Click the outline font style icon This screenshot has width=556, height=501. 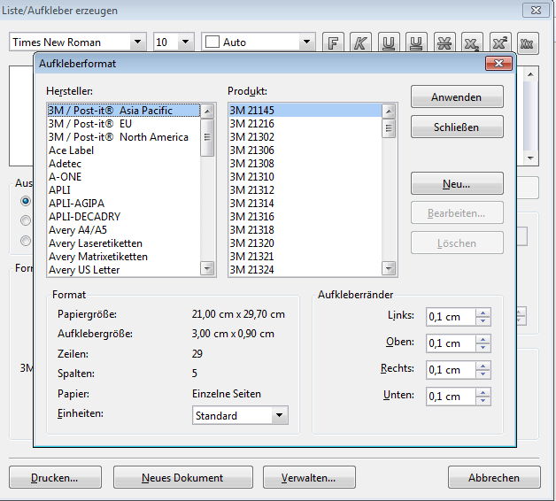pos(528,43)
